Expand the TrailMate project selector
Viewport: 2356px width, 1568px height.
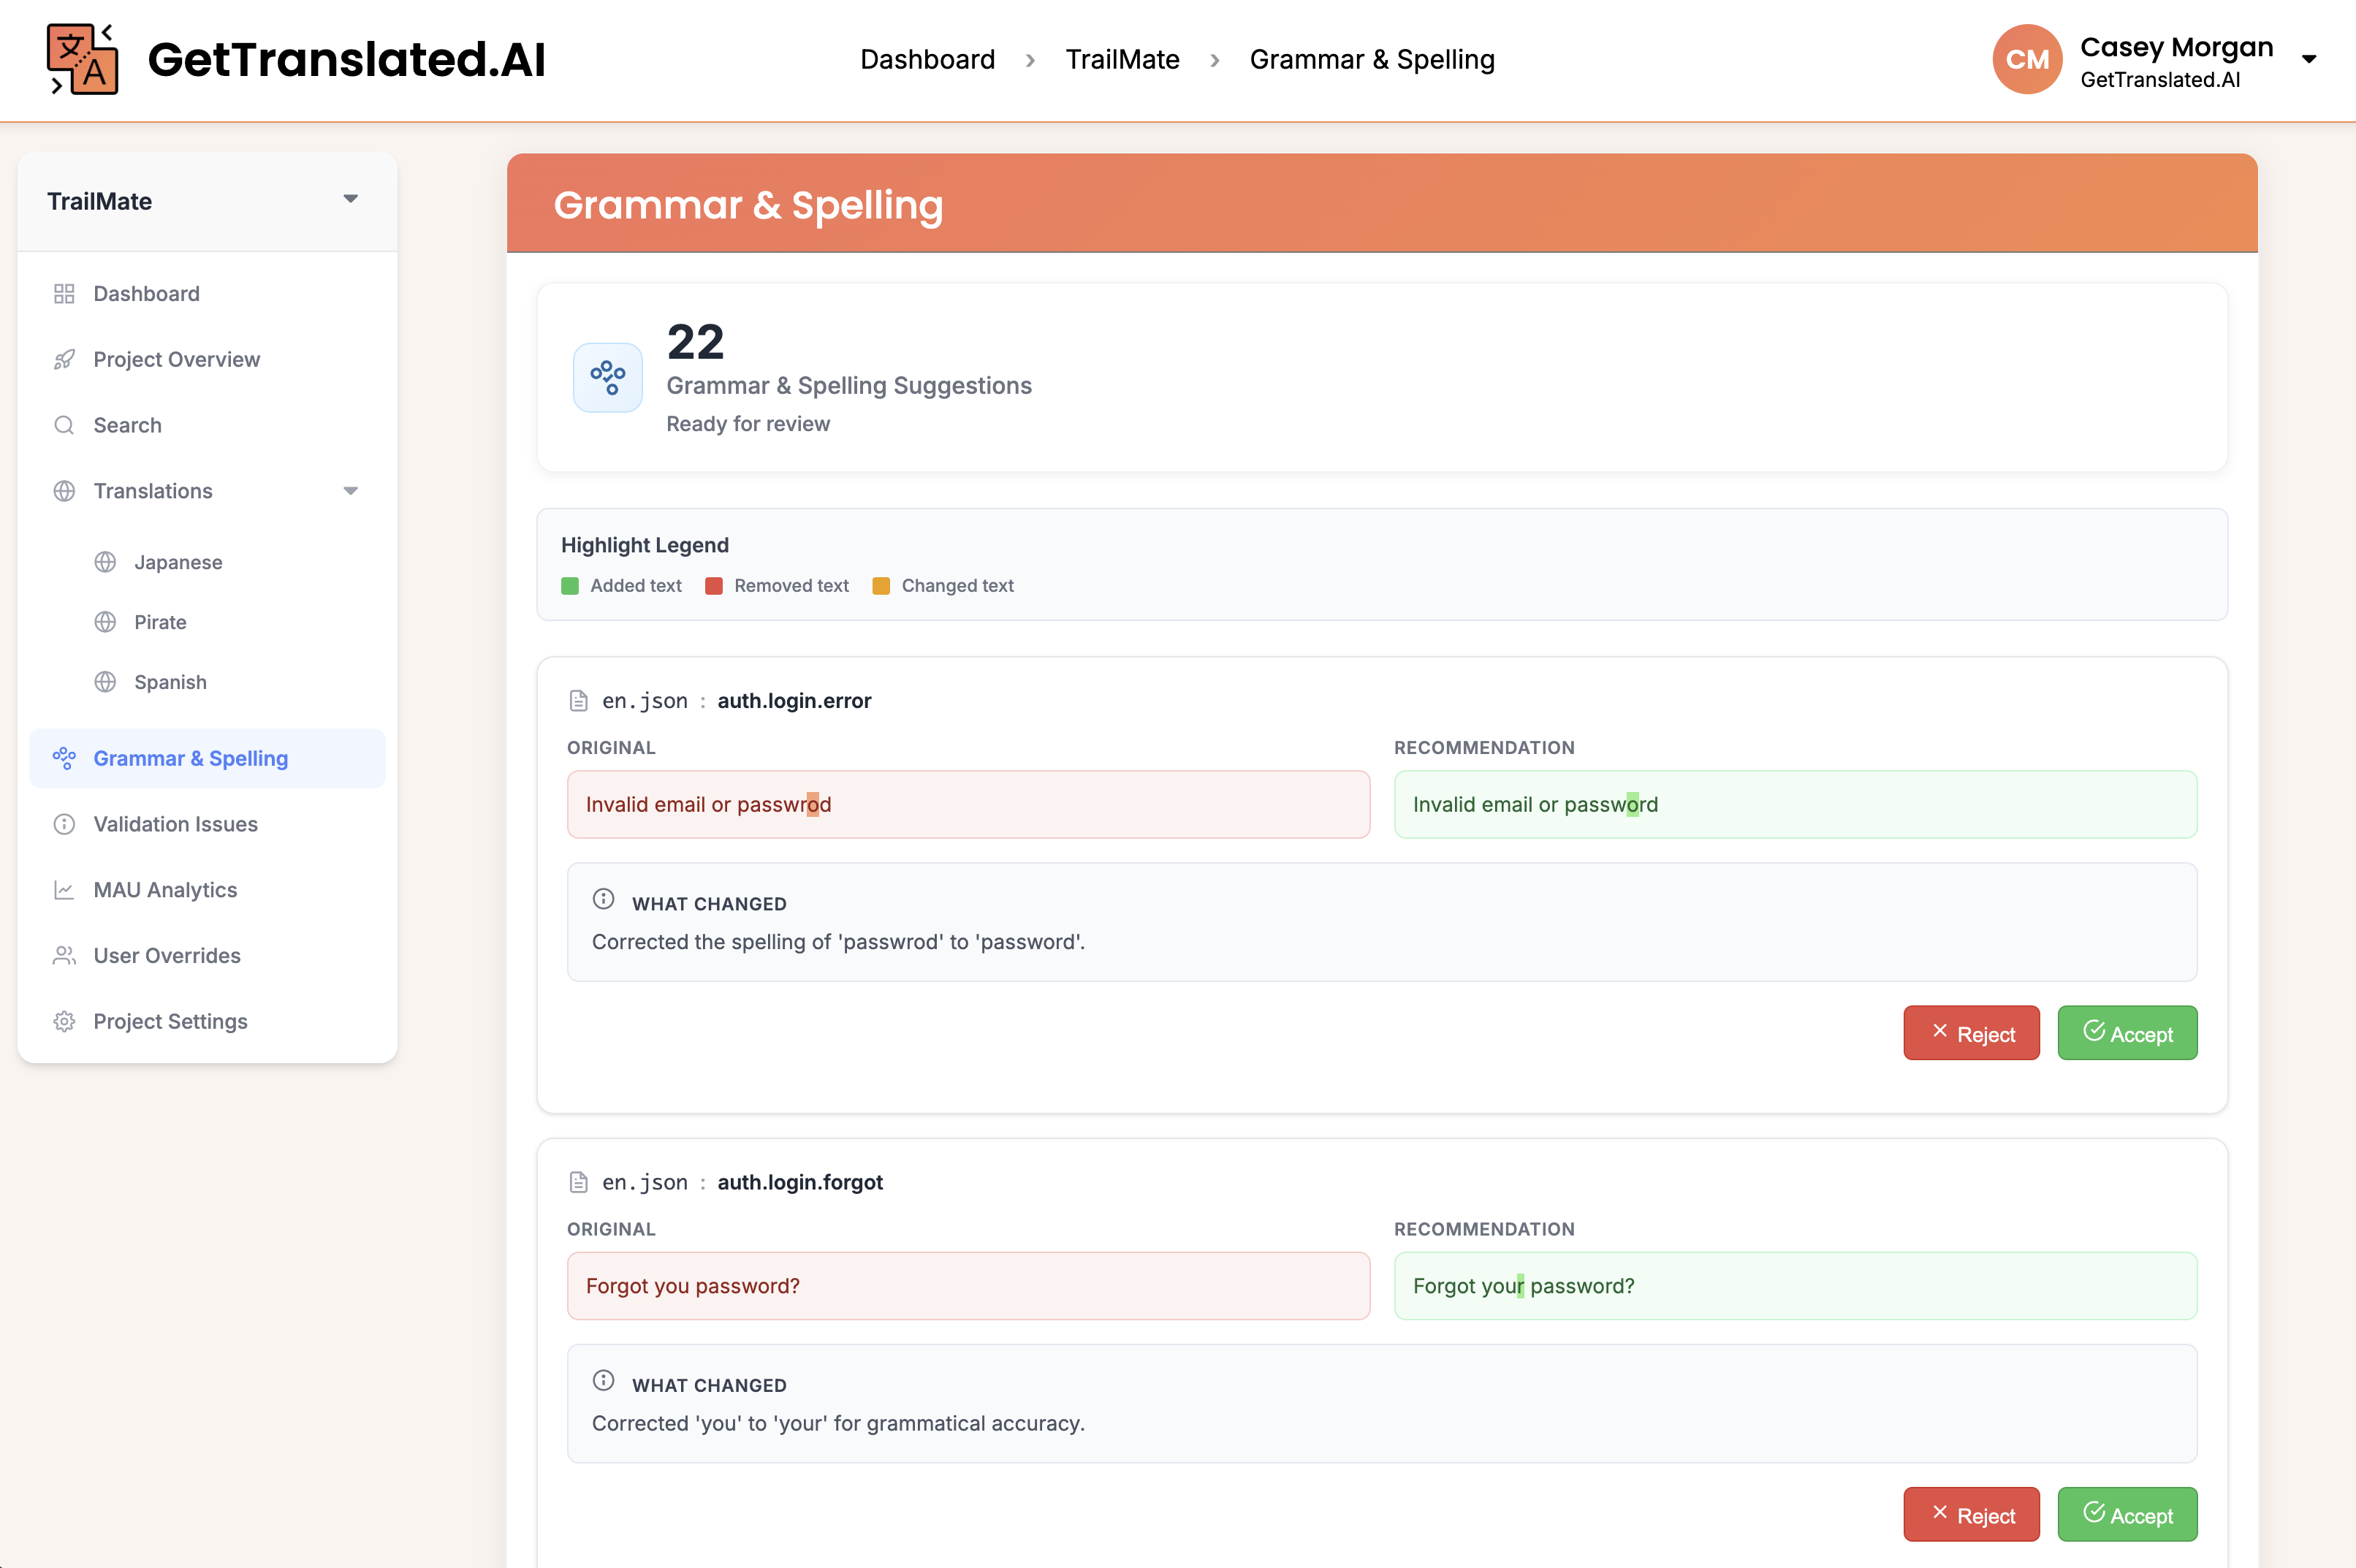pyautogui.click(x=350, y=199)
